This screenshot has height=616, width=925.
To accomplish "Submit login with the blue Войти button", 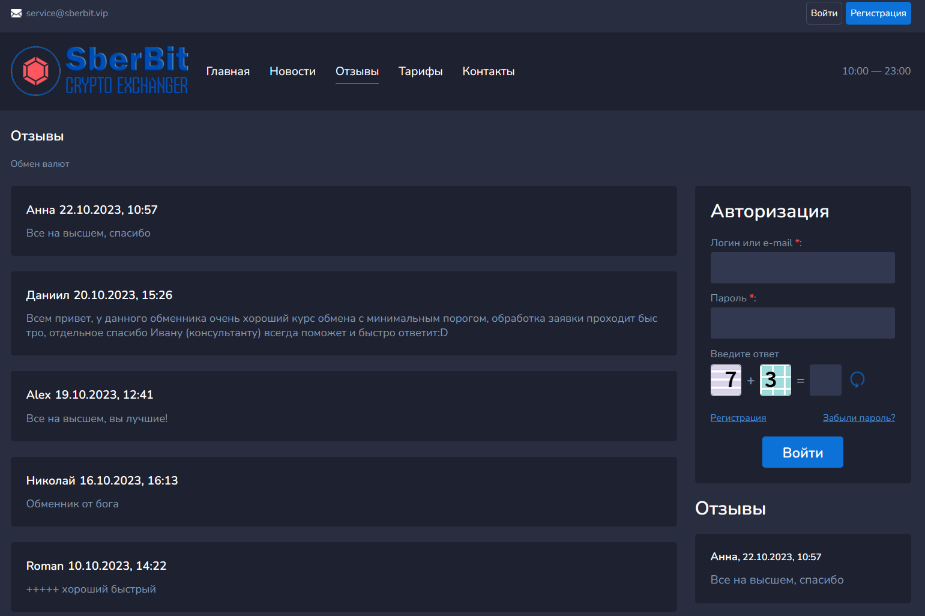I will pyautogui.click(x=803, y=452).
